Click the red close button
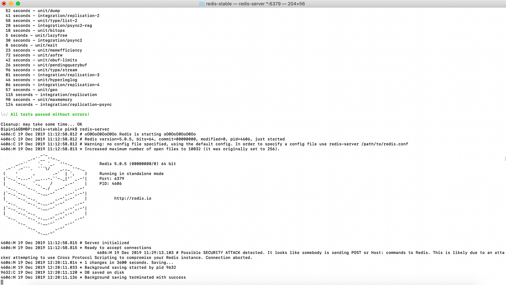Viewport: 506px width, 285px height. [x=4, y=4]
